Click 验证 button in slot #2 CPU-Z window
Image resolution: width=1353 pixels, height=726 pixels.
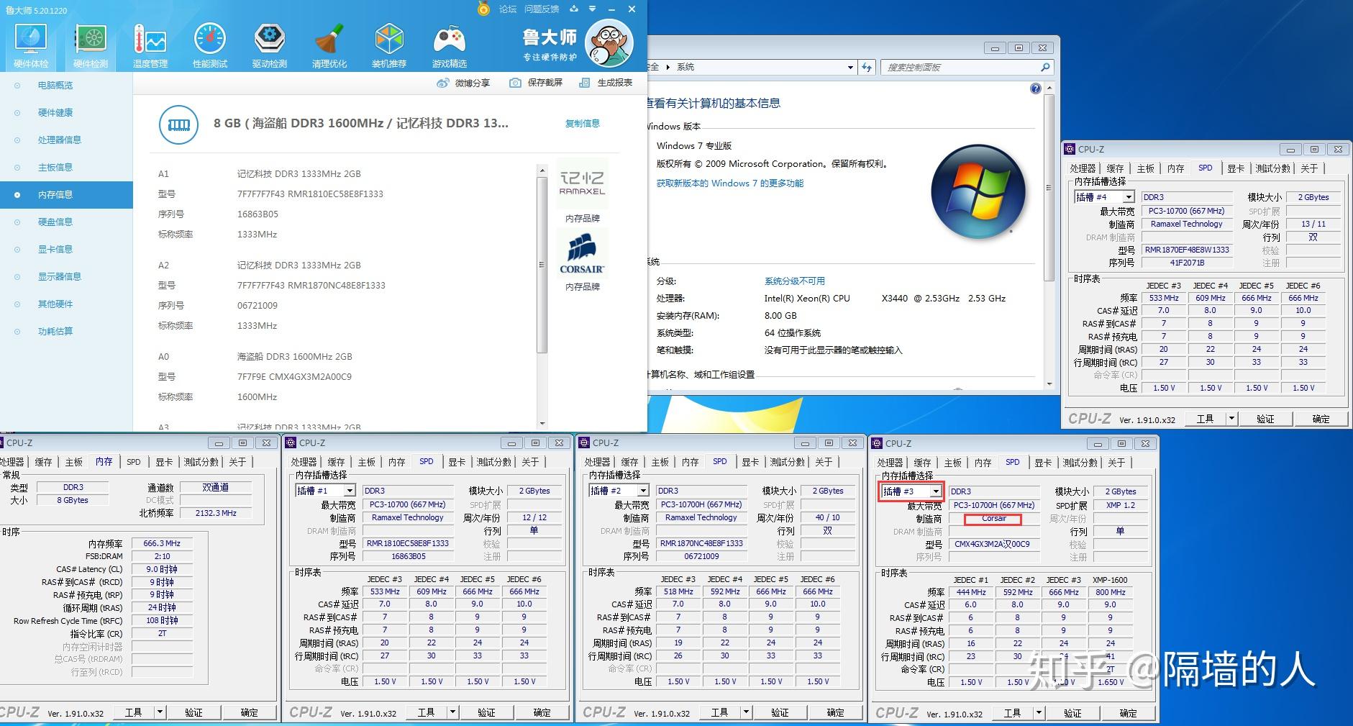[x=780, y=712]
